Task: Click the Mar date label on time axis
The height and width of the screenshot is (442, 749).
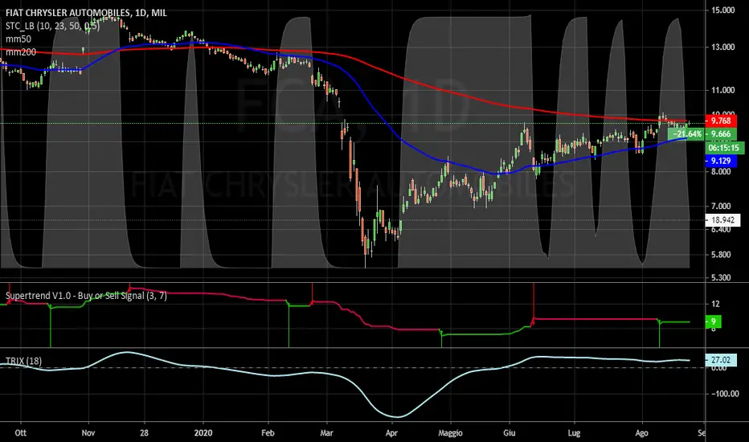Action: 327,433
